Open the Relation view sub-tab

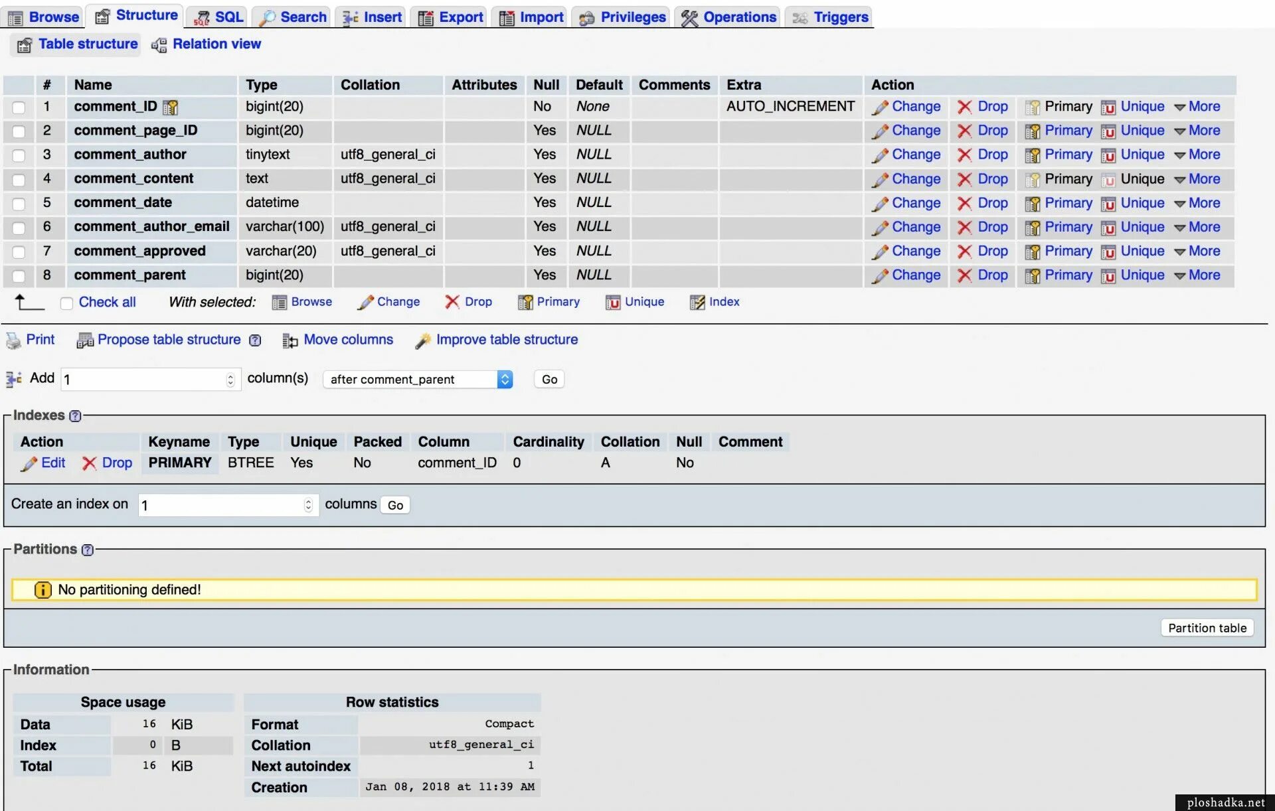[x=206, y=44]
